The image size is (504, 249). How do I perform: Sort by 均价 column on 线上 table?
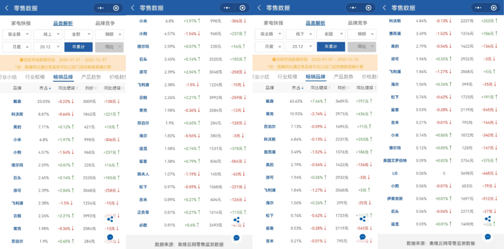[x=91, y=88]
